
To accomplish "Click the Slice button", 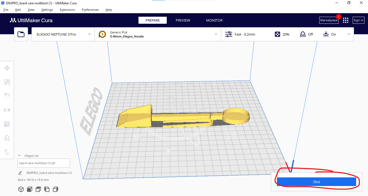I will (x=317, y=182).
